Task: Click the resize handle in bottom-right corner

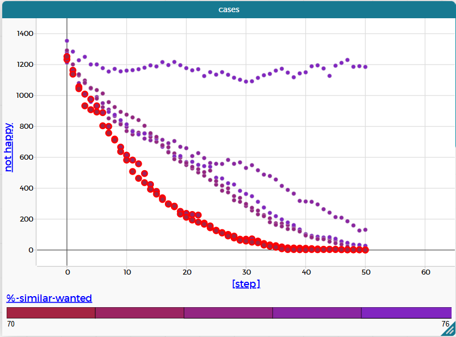Action: point(450,331)
